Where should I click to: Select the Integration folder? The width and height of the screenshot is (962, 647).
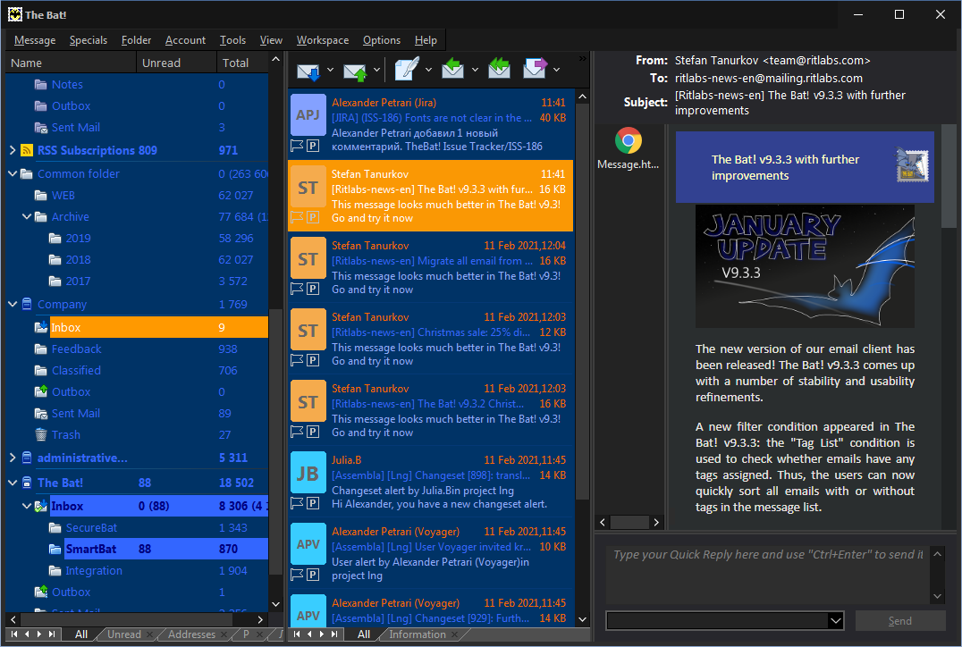(94, 570)
